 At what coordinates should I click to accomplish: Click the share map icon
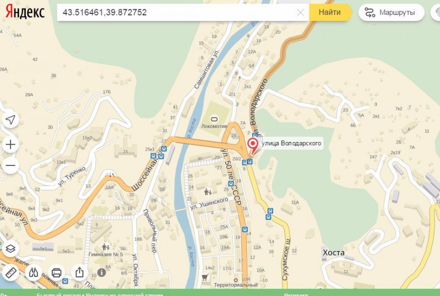80,272
